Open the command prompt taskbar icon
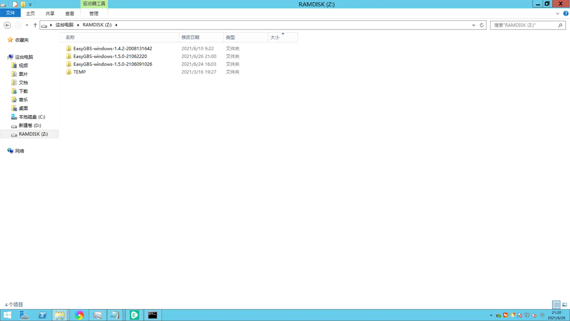The height and width of the screenshot is (321, 570). (153, 315)
